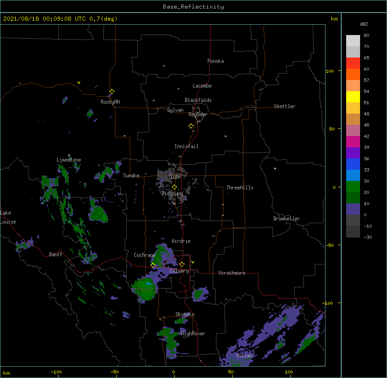Click the Innisfail town label
The width and height of the screenshot is (387, 378).
click(x=186, y=146)
